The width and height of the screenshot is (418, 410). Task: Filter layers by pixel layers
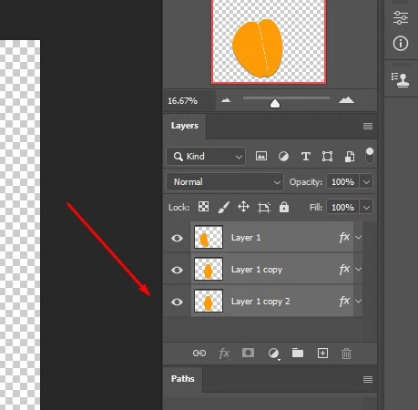(261, 157)
